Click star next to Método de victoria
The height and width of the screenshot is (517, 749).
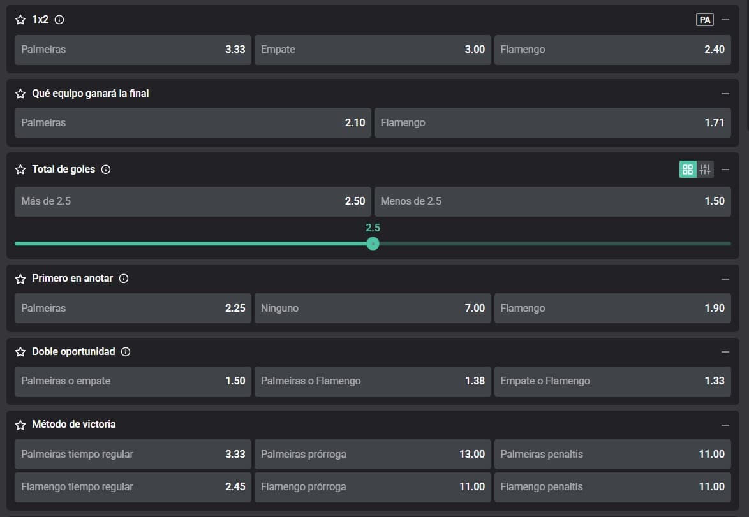[20, 425]
